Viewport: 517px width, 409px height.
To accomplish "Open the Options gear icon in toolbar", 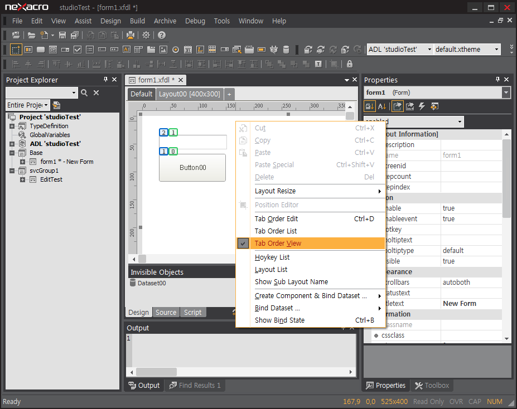I will [x=146, y=35].
